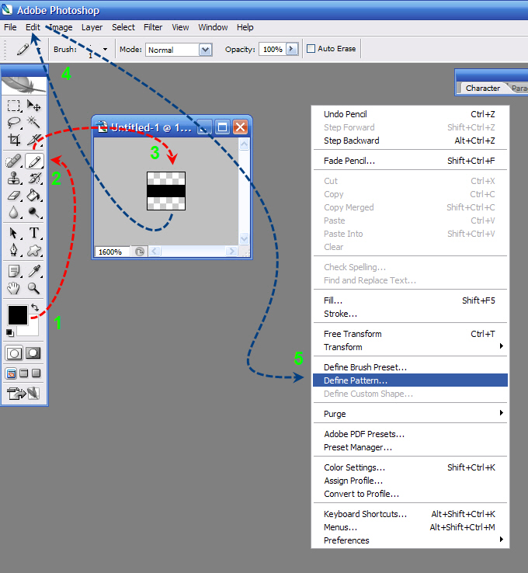Select the Hand tool
The image size is (528, 573).
(x=14, y=288)
